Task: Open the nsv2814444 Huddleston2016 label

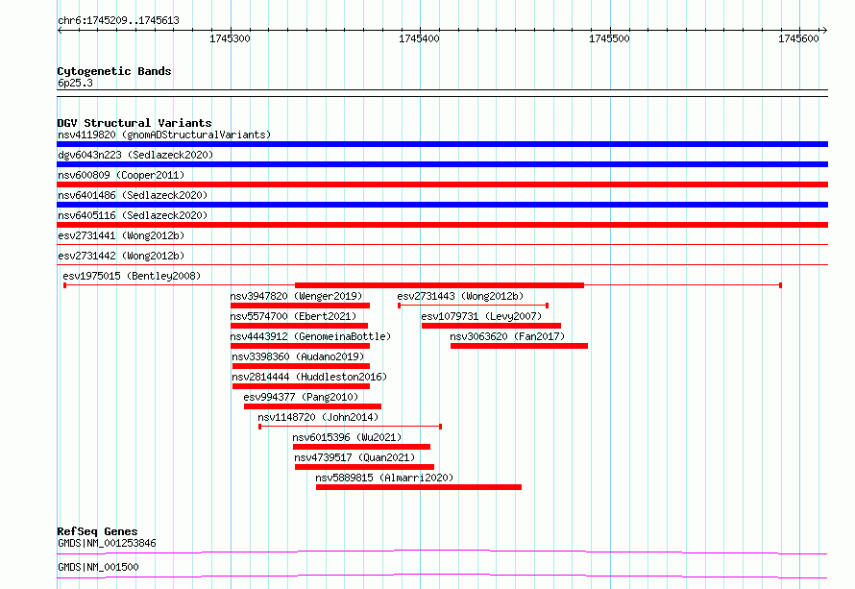Action: click(309, 377)
